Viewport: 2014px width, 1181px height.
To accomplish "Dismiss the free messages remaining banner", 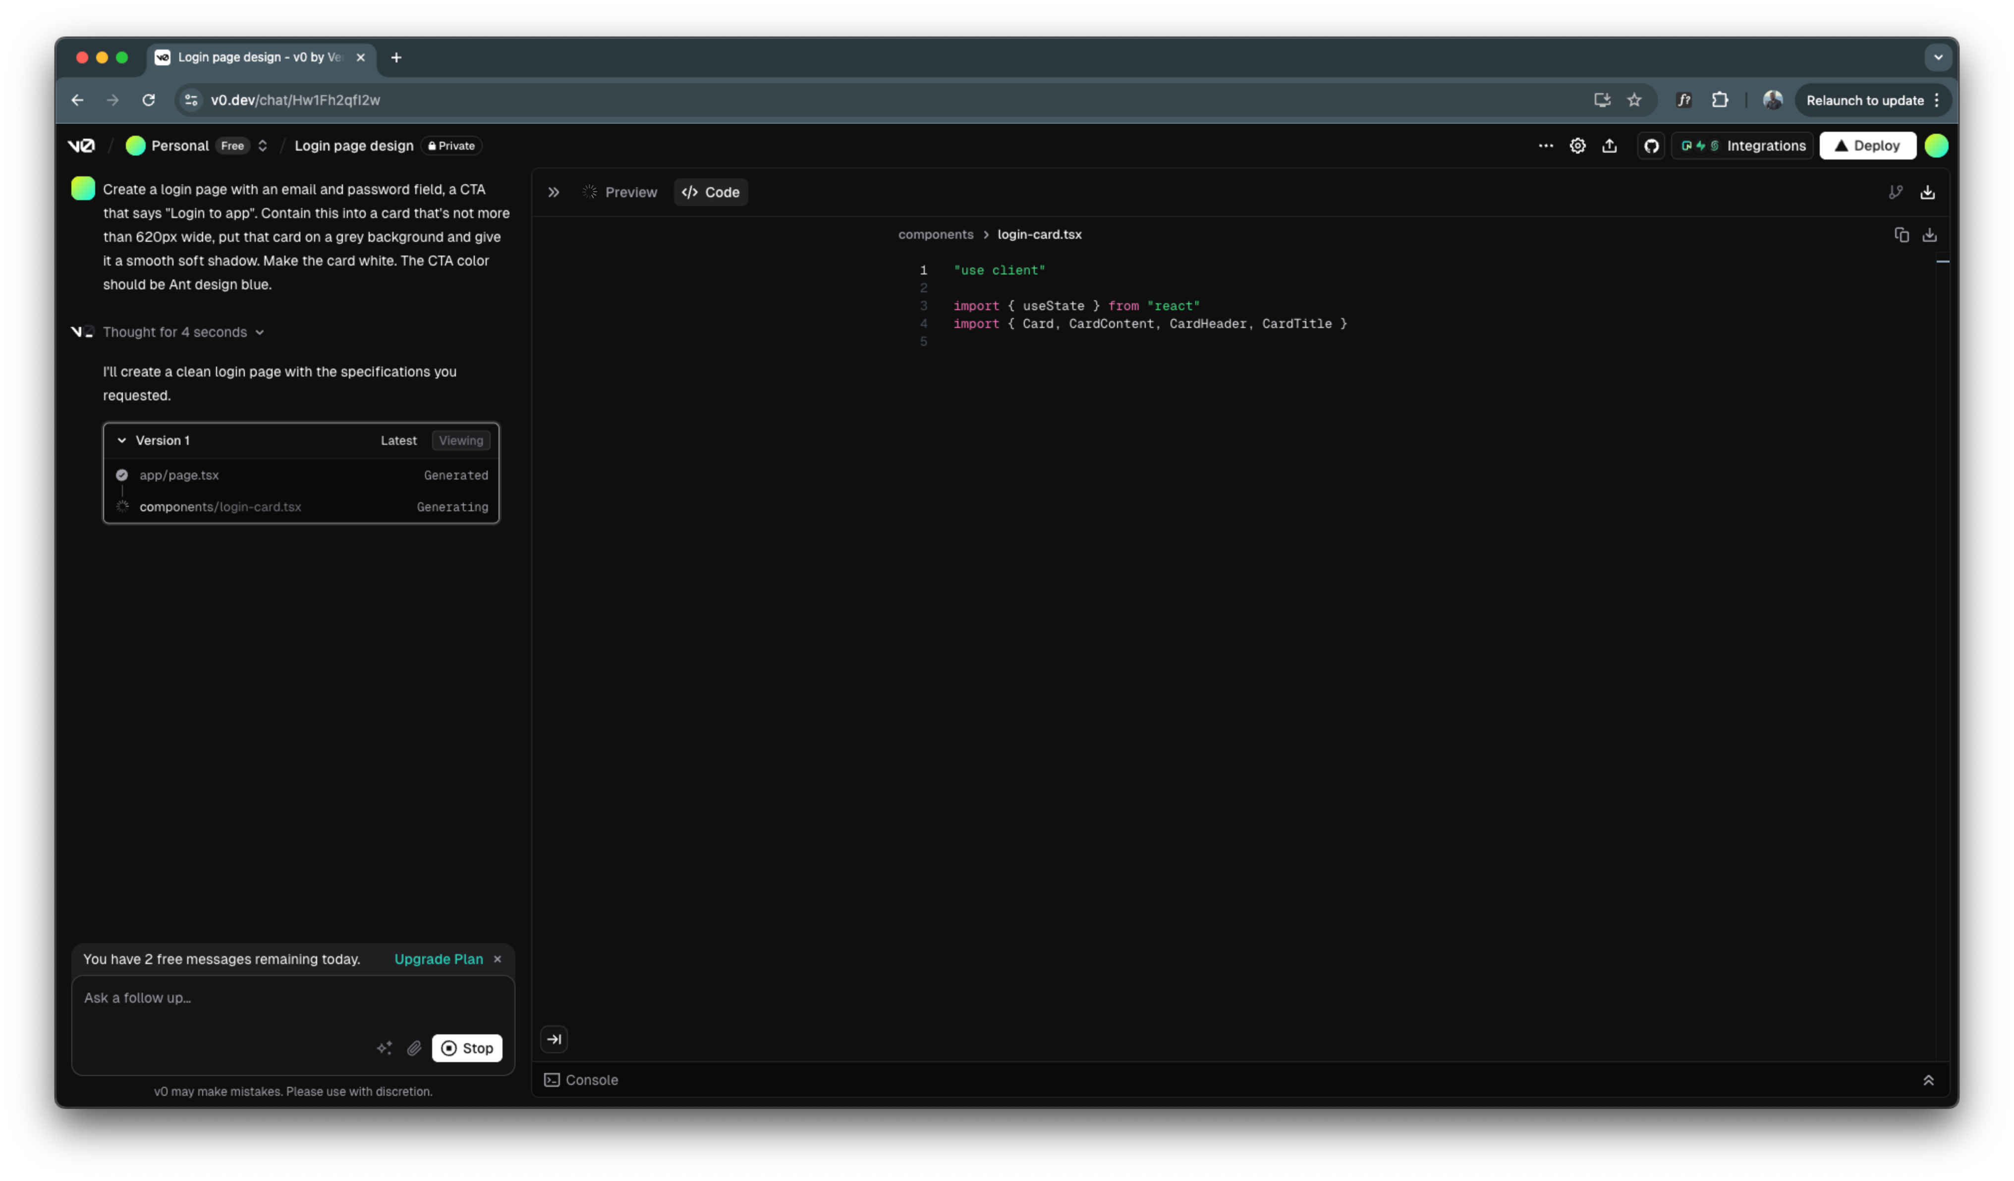I will tap(497, 959).
